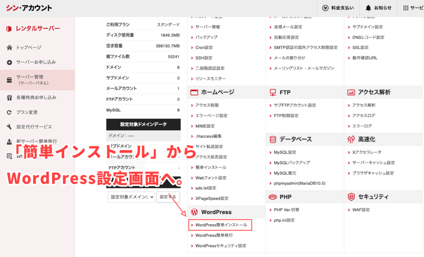Open 各種特典お申し込み in the sidebar
The height and width of the screenshot is (257, 424).
(x=36, y=98)
